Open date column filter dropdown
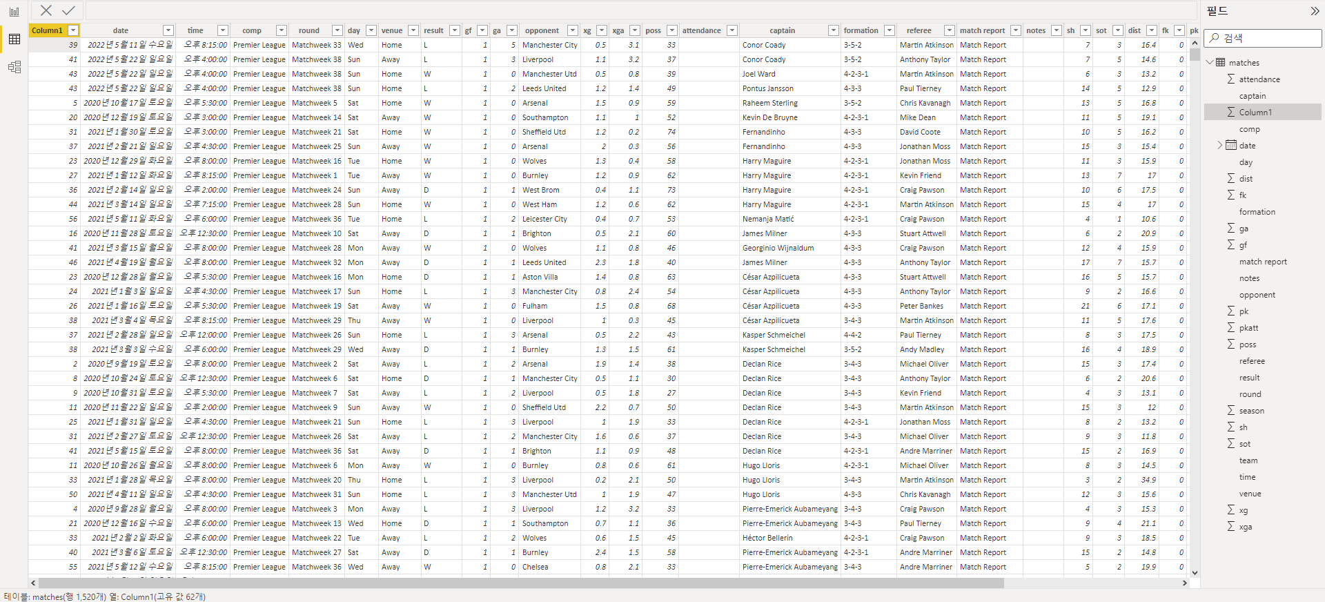 click(x=168, y=30)
